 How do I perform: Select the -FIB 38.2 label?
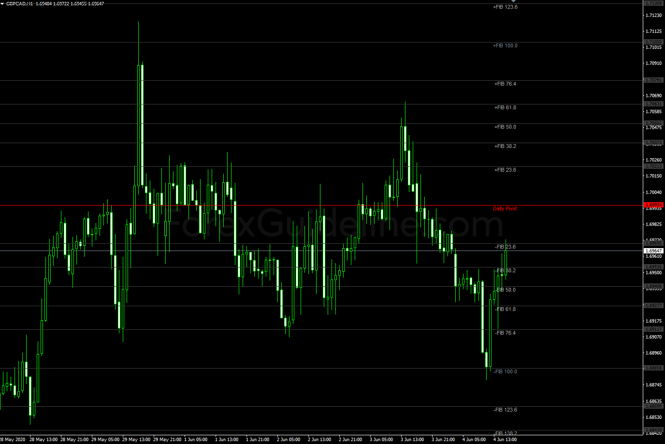505,271
